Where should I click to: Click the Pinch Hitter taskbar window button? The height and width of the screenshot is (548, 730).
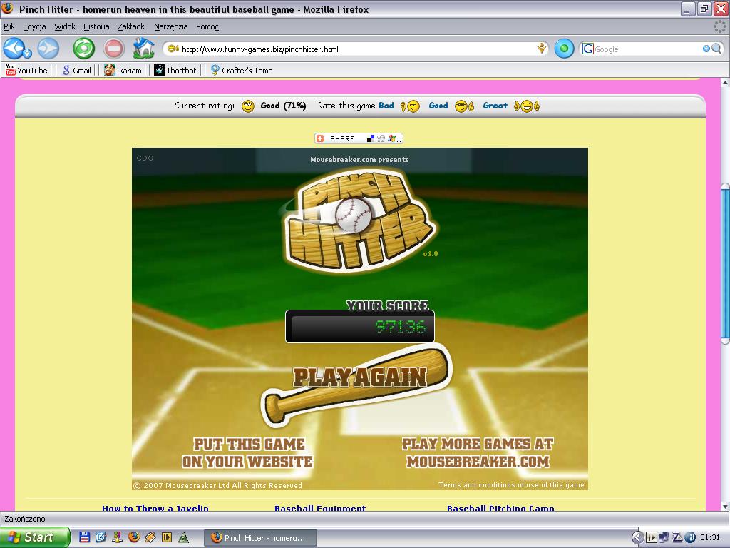261,538
